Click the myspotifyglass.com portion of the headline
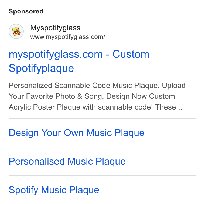This screenshot has width=205, height=204. coord(56,54)
